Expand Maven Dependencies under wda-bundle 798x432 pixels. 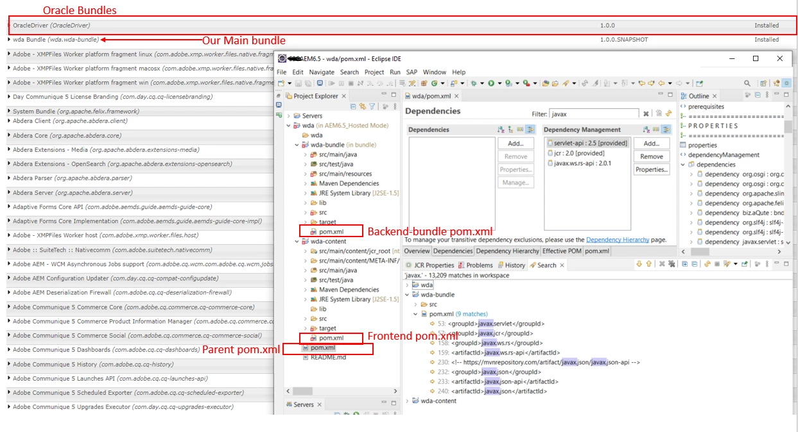click(306, 183)
